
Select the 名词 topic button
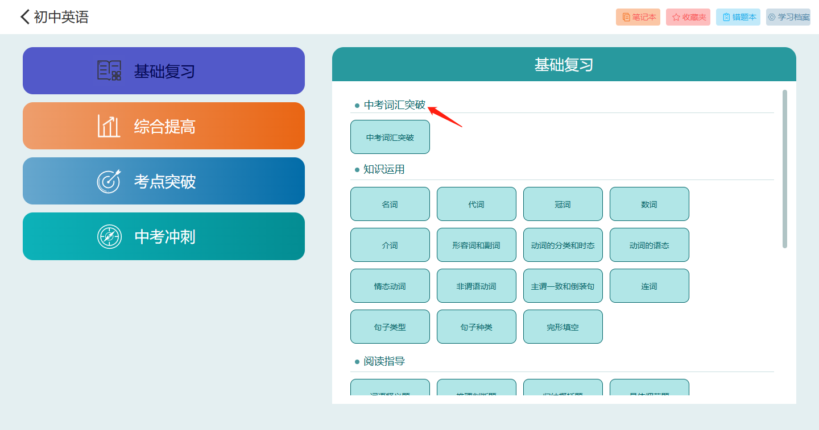[390, 204]
